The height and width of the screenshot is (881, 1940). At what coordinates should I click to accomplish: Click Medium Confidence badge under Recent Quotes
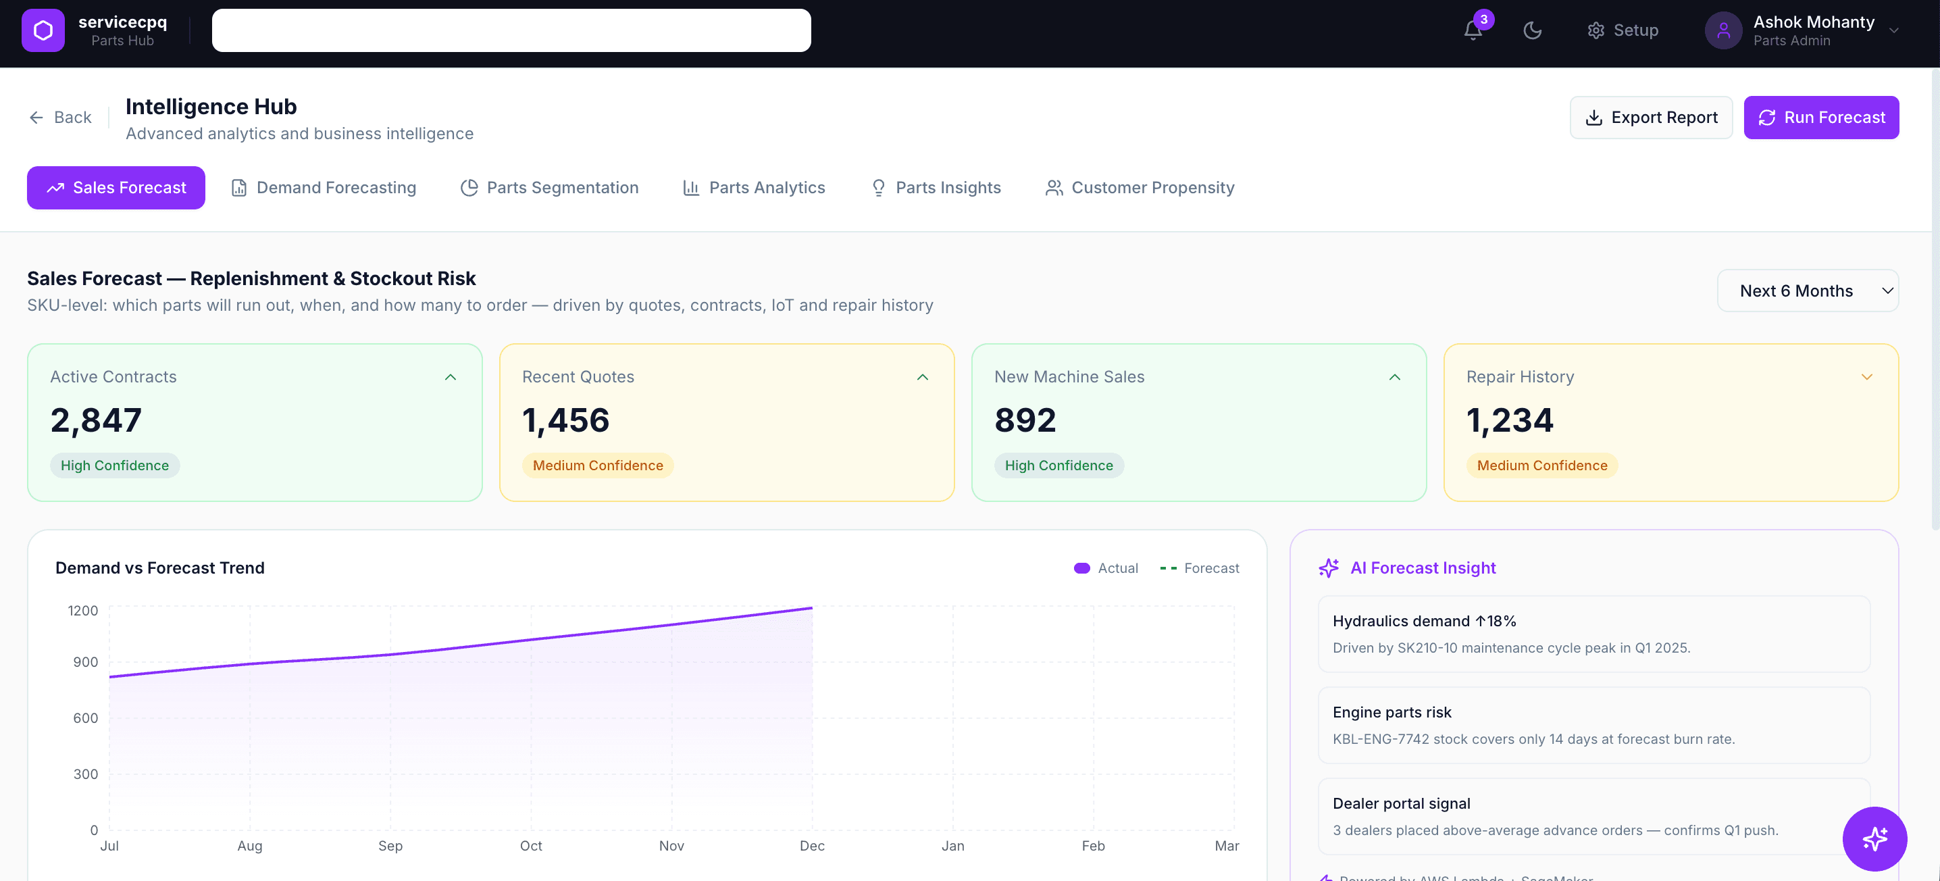(598, 465)
